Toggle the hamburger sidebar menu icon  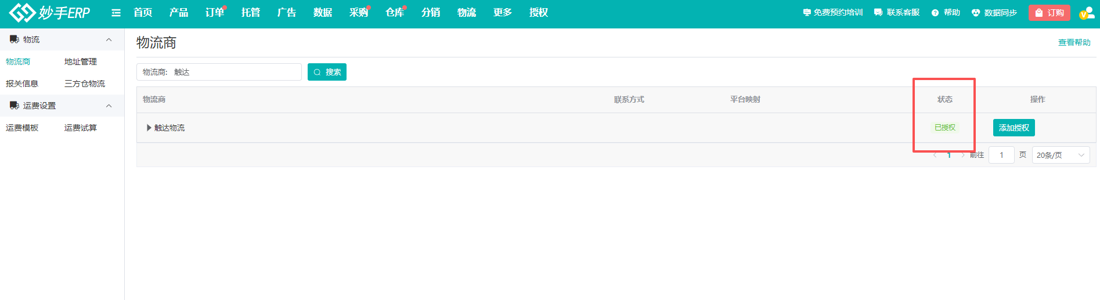tap(116, 13)
